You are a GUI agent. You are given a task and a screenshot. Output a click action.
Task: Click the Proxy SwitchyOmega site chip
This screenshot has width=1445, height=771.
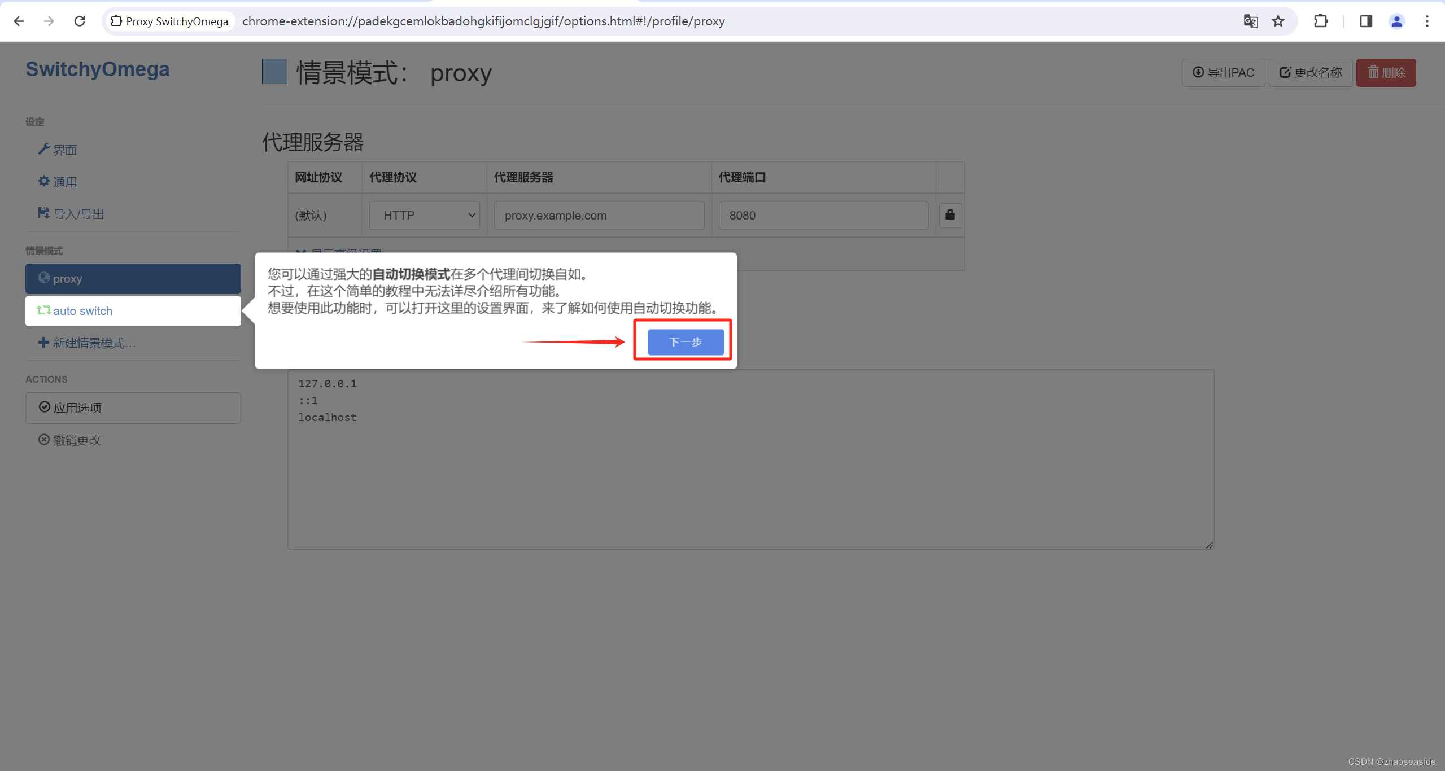point(169,21)
